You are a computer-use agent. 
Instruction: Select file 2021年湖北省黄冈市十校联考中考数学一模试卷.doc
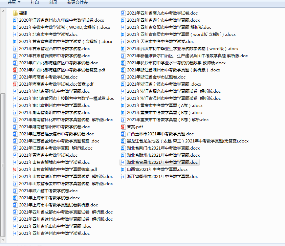[63, 98]
